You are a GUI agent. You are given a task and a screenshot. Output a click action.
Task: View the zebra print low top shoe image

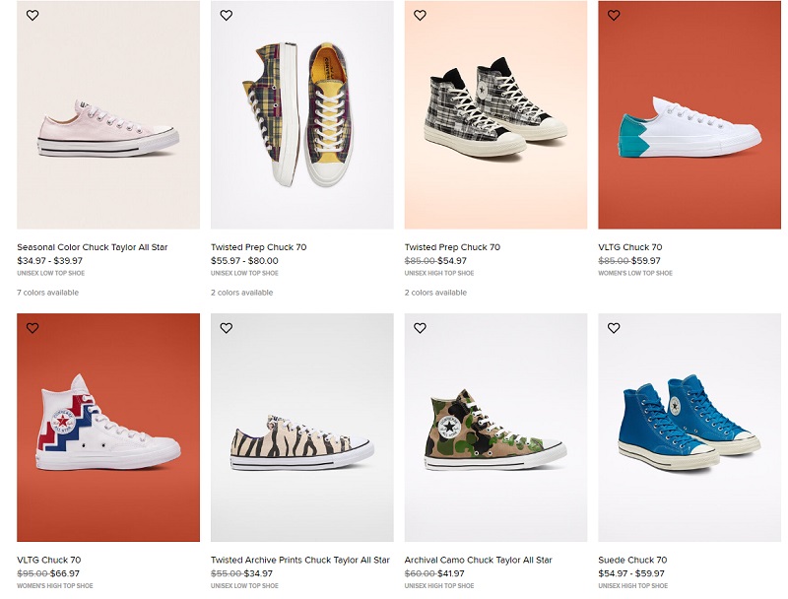(302, 428)
